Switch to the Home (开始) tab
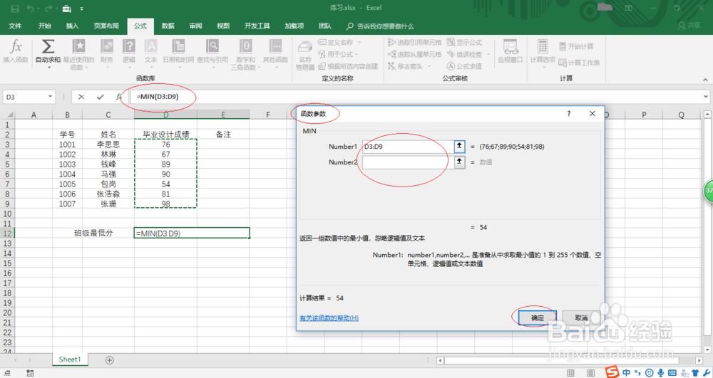Viewport: 713px width, 378px height. click(x=44, y=26)
